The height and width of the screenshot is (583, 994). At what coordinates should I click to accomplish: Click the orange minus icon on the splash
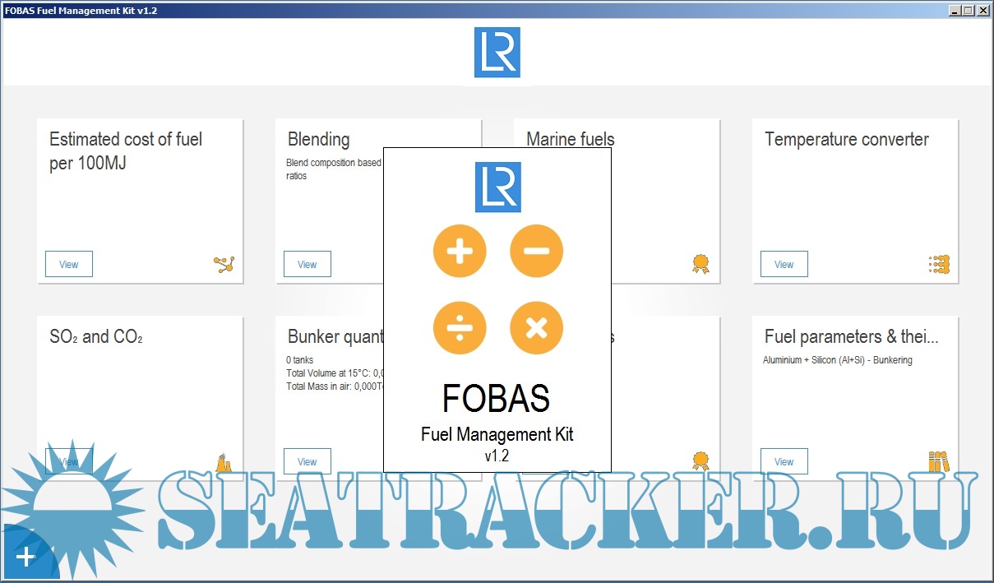point(536,251)
